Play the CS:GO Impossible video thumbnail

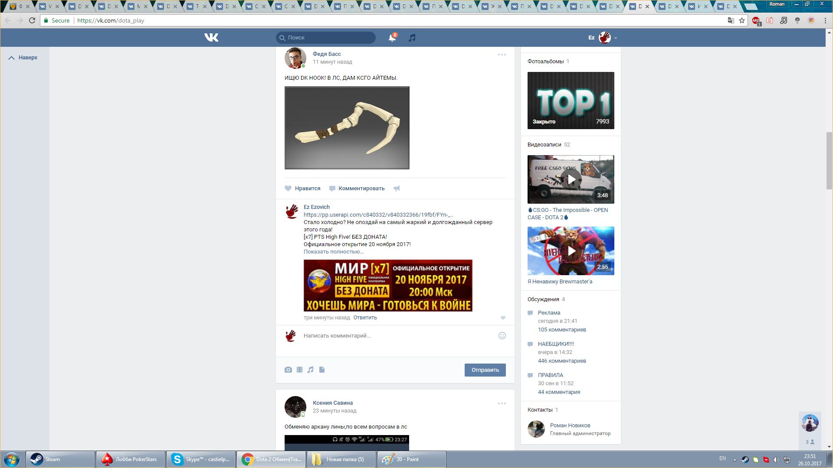point(571,179)
